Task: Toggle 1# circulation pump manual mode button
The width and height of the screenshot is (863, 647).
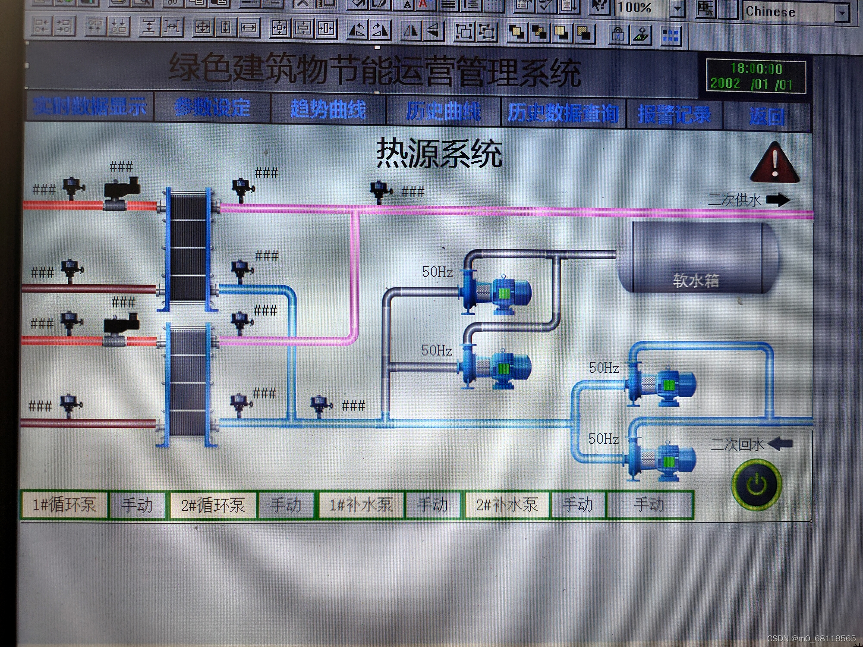Action: pyautogui.click(x=137, y=505)
